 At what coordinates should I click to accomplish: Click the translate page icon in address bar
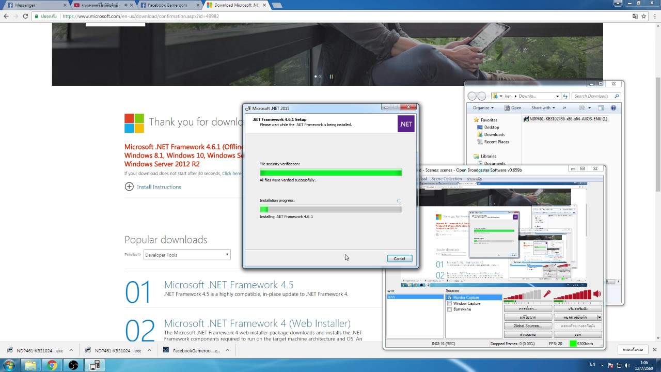coord(635,16)
